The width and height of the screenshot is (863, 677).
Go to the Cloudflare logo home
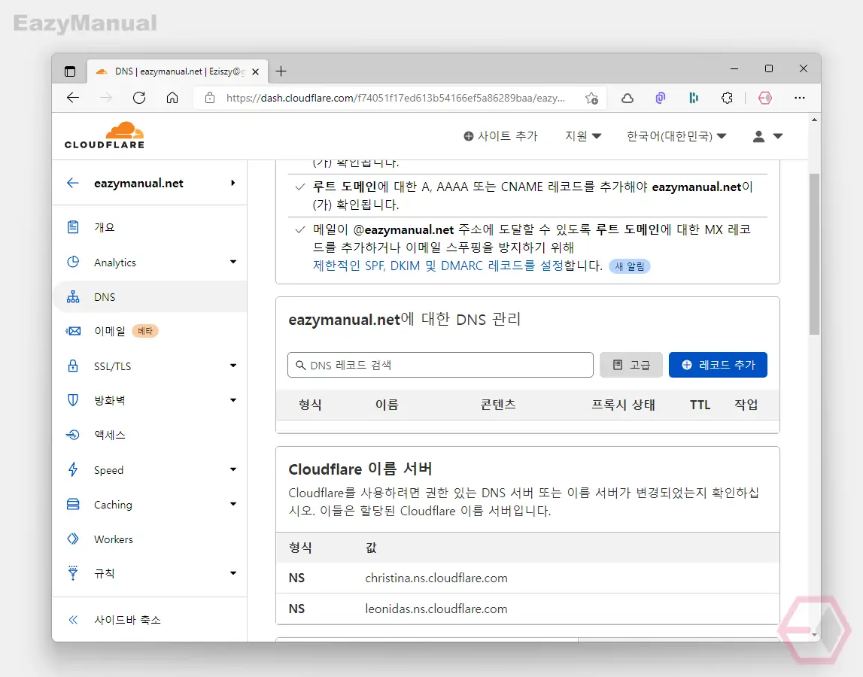pos(105,135)
